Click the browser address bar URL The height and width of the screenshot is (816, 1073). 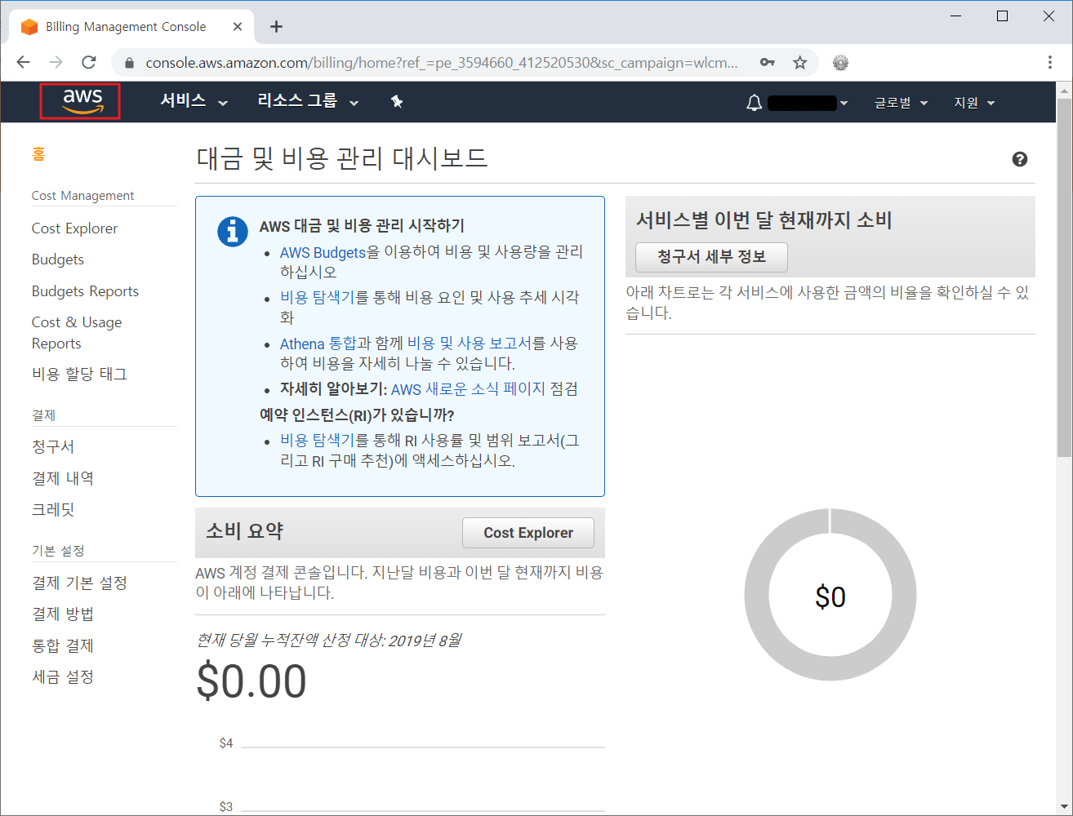tap(441, 63)
